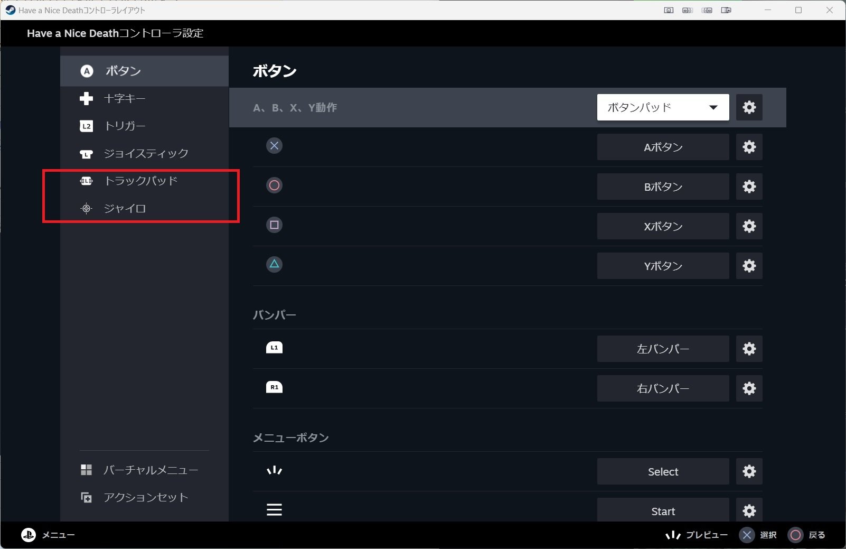This screenshot has width=846, height=549.
Task: Open gear settings for Bボタン row
Action: tap(749, 187)
